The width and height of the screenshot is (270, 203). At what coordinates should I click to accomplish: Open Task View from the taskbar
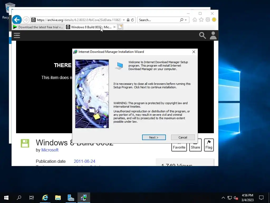(32, 198)
